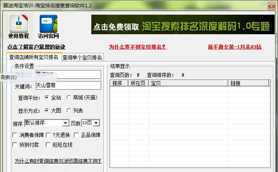Open 为什么查不到宝贝排名 link

[138, 47]
